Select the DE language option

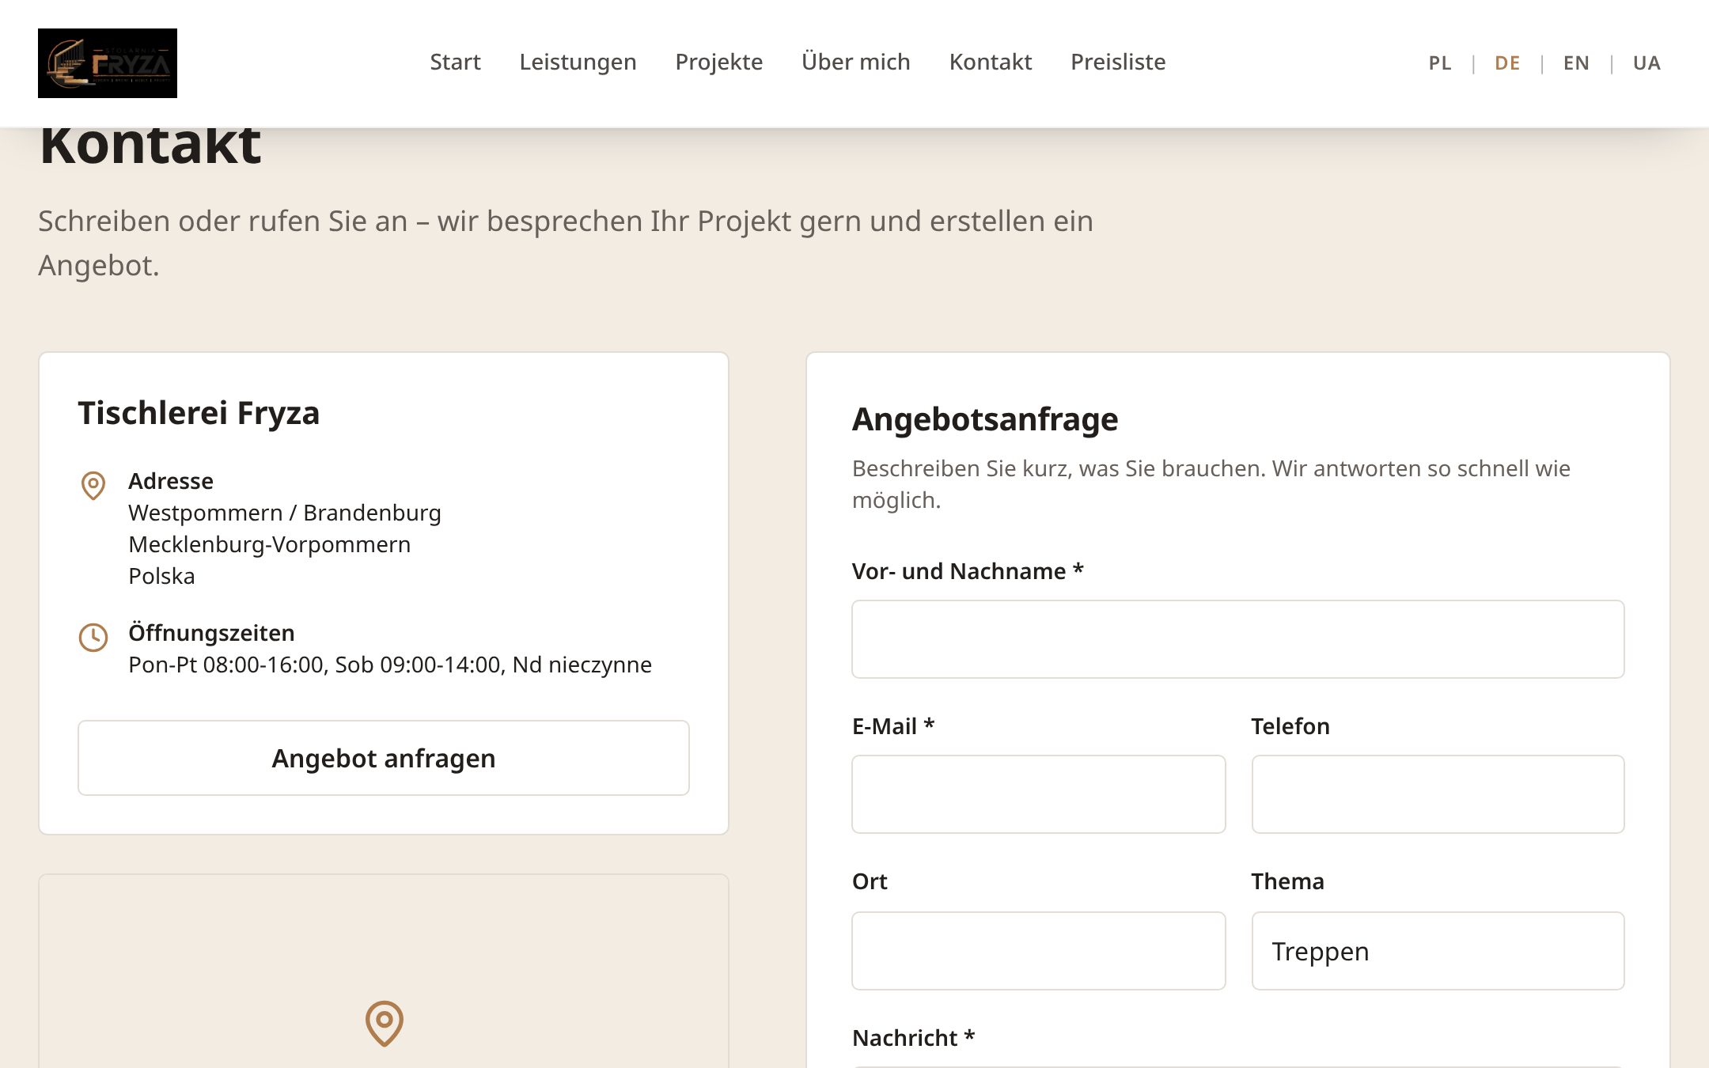[1507, 62]
